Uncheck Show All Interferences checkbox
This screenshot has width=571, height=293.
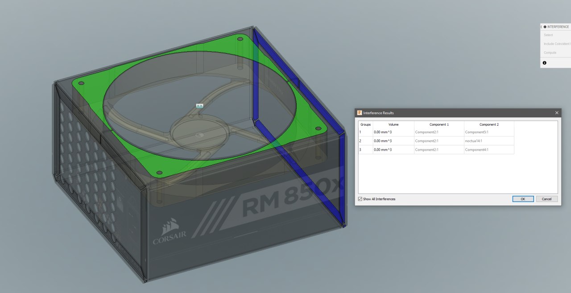pyautogui.click(x=360, y=199)
